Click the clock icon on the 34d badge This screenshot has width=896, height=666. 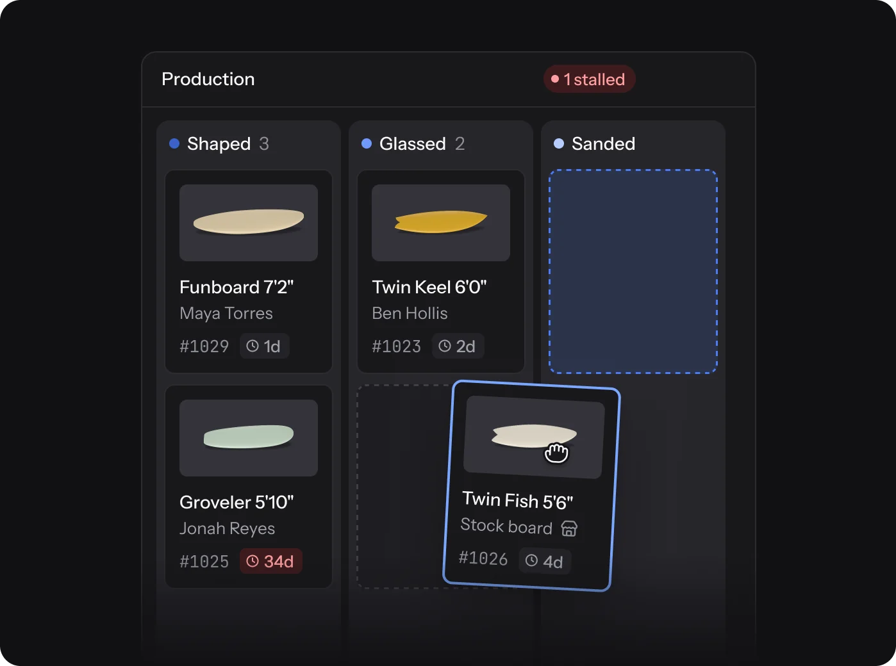253,561
